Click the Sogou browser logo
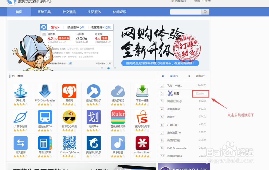 click(x=11, y=2)
